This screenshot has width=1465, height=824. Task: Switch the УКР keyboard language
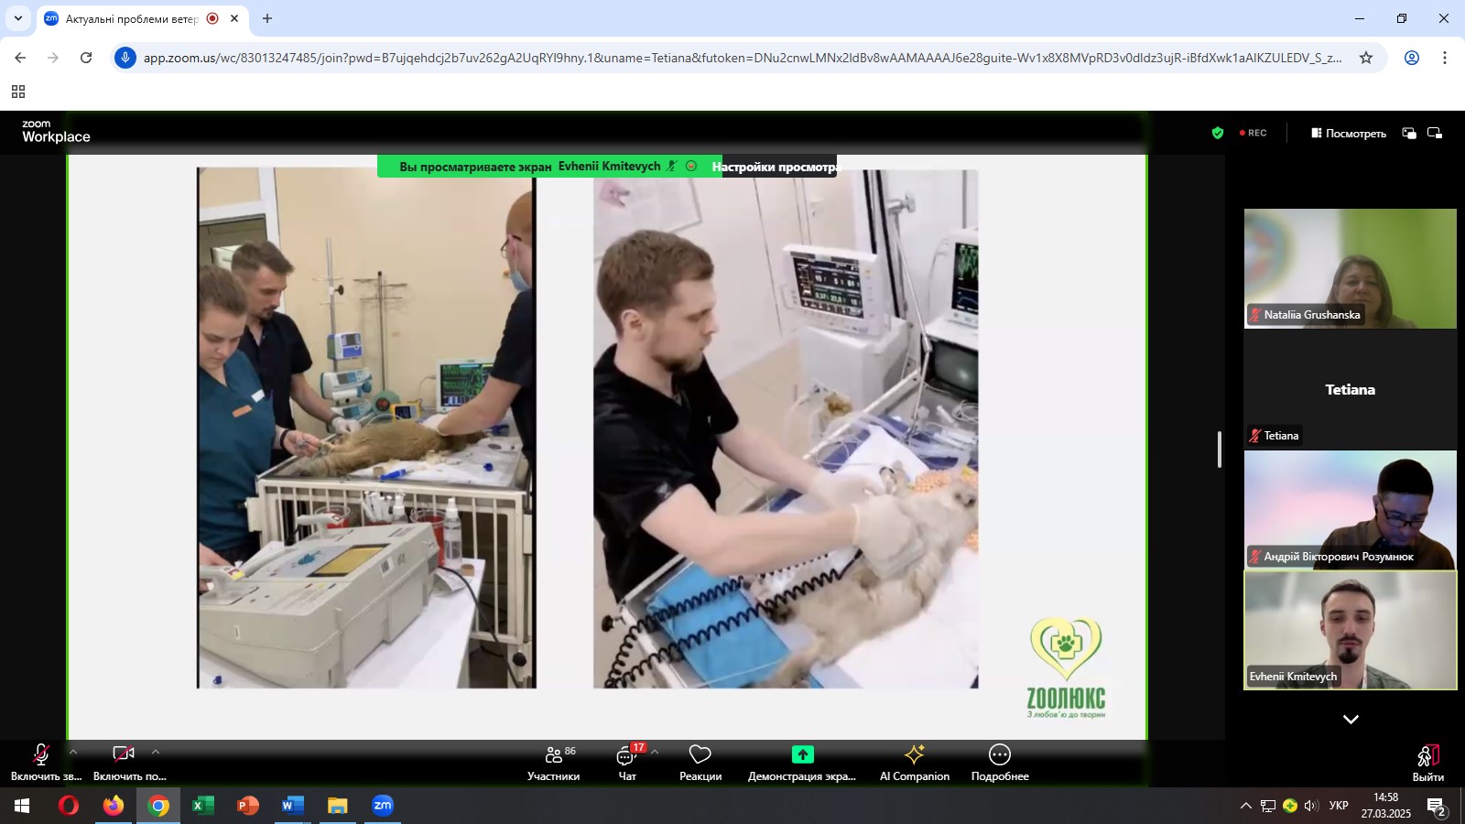tap(1339, 806)
